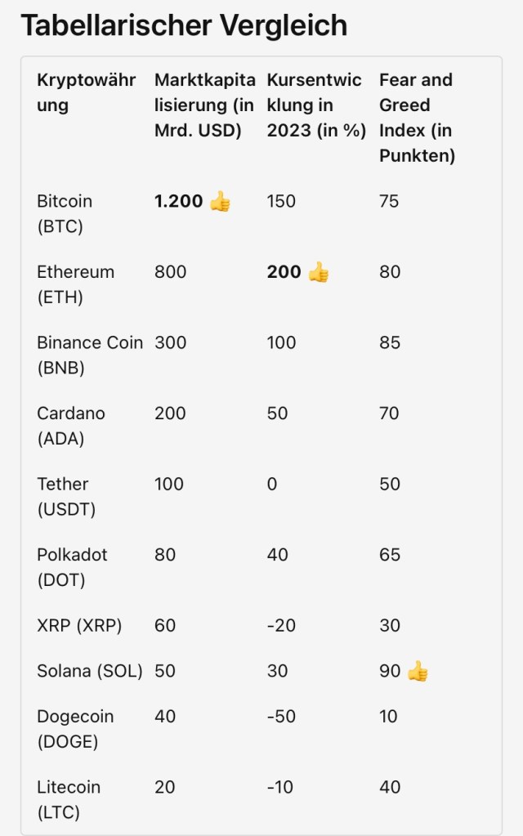523x836 pixels.
Task: Click Dogecoin's -50 price change value
Action: pos(282,717)
